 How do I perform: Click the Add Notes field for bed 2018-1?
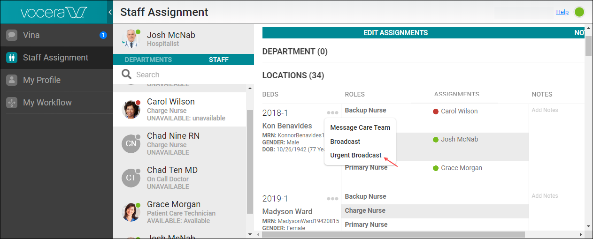coord(545,110)
